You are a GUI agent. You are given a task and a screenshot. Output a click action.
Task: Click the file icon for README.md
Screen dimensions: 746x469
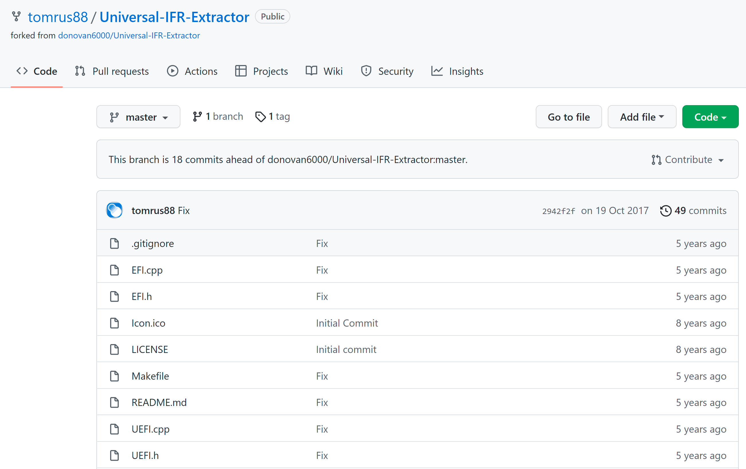(114, 403)
